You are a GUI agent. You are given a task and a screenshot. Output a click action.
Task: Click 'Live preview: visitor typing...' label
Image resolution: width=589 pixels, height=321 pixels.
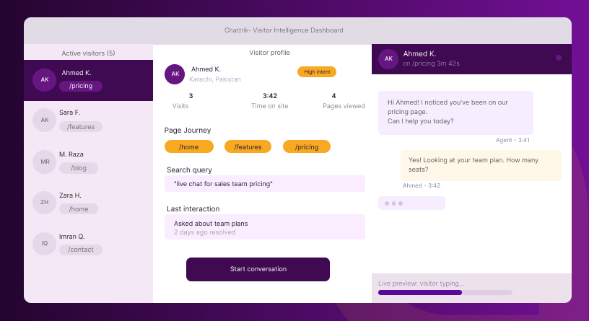(421, 283)
